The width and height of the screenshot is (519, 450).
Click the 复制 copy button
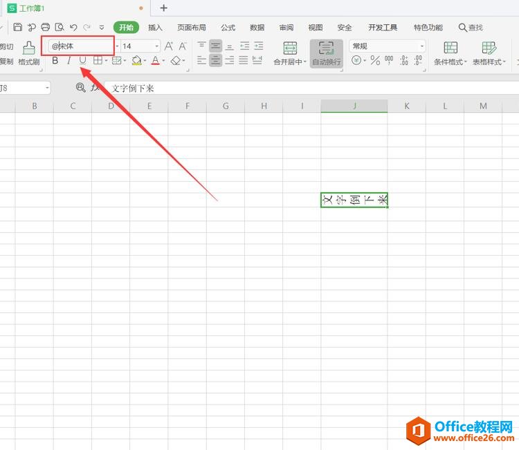(x=6, y=62)
